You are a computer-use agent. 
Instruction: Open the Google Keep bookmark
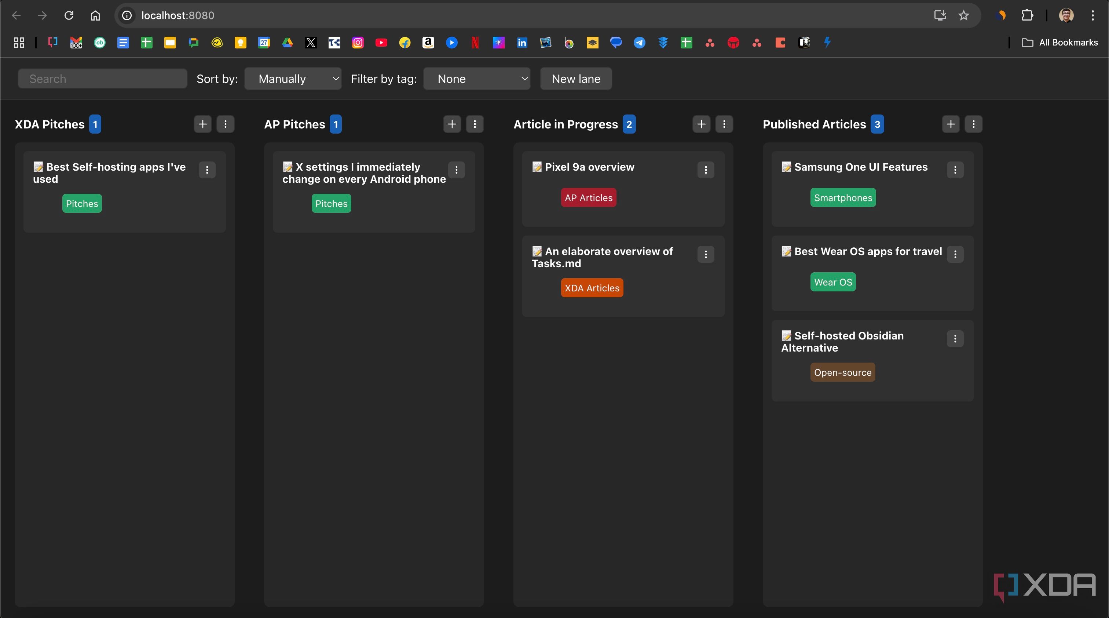coord(240,42)
